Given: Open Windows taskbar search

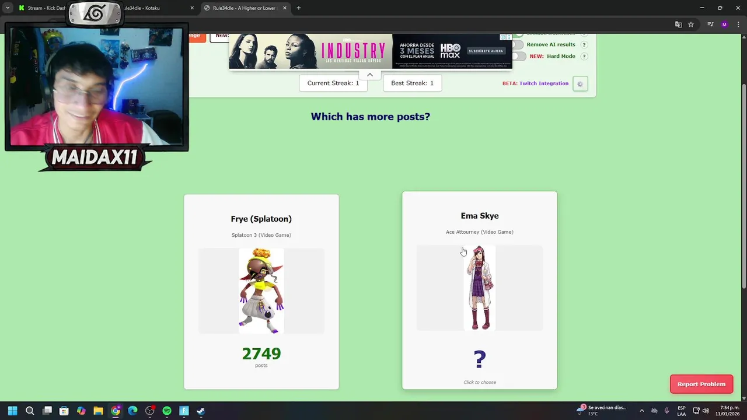Looking at the screenshot, I should [30, 411].
